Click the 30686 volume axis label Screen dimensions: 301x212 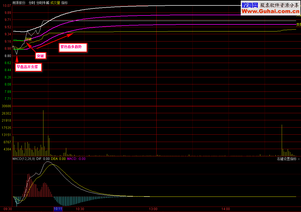(6, 106)
